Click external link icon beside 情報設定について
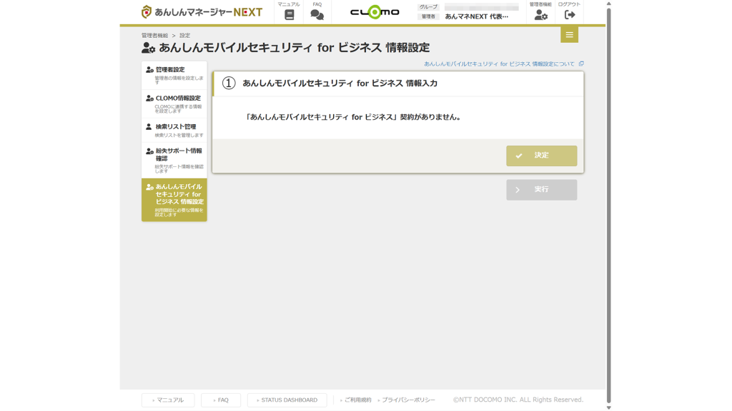This screenshot has width=732, height=411. pos(581,64)
